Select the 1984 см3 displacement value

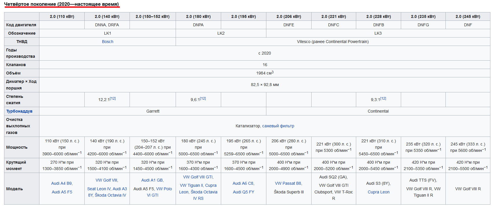click(265, 73)
